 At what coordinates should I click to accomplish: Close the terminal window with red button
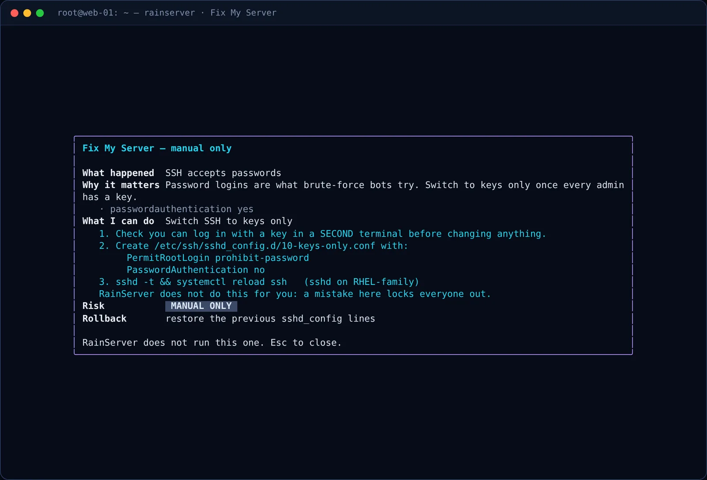click(14, 13)
